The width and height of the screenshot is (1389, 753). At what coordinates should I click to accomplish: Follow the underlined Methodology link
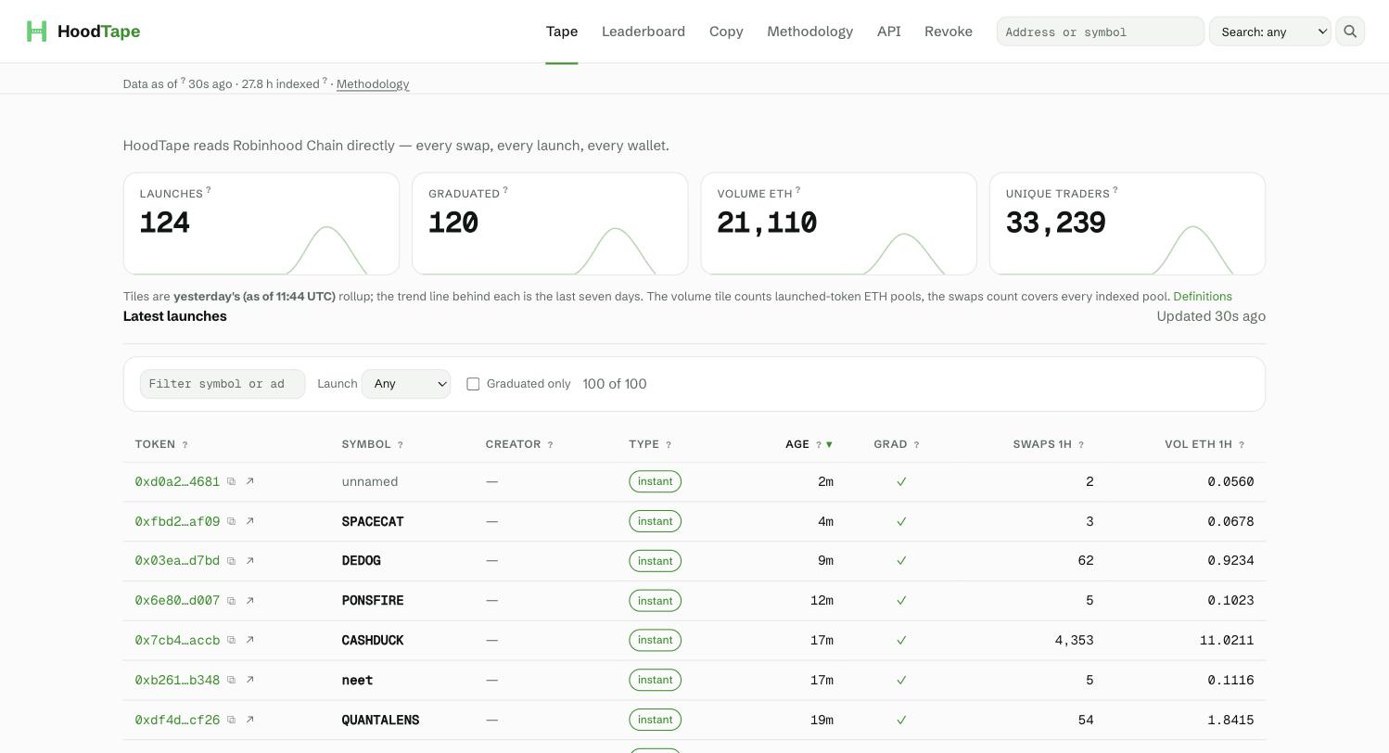pos(373,84)
